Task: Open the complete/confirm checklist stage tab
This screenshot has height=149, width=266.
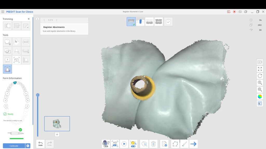Action: [x=168, y=22]
